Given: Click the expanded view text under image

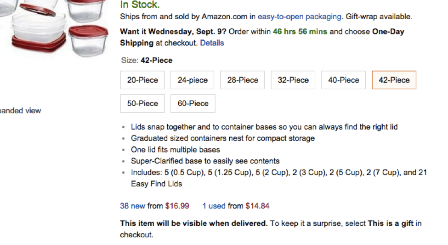Looking at the screenshot, I should coord(20,110).
